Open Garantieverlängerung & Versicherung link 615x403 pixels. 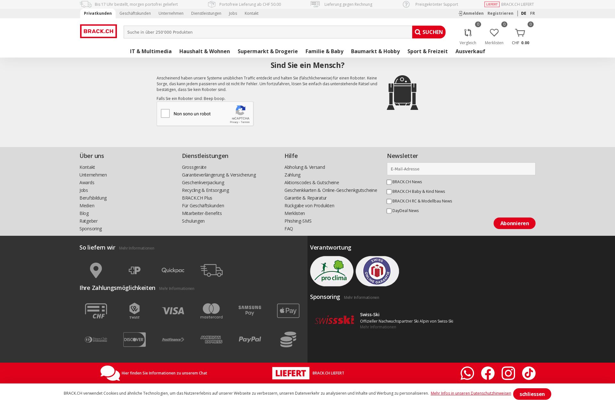point(219,175)
